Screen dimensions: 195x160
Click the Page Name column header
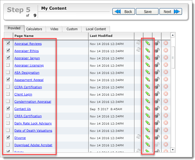(51, 36)
